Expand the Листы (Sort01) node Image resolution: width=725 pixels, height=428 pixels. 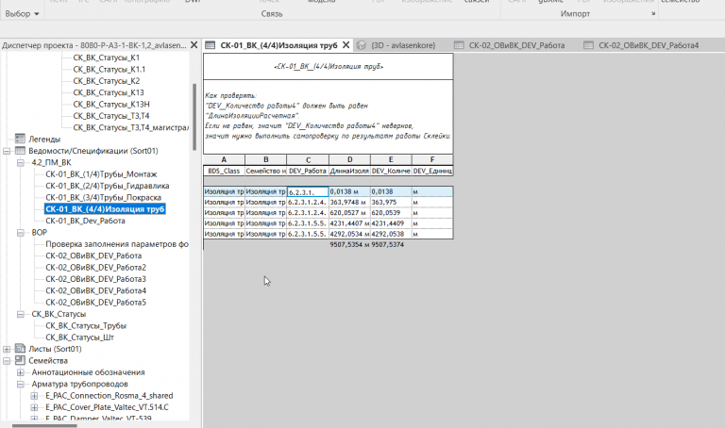(x=7, y=349)
